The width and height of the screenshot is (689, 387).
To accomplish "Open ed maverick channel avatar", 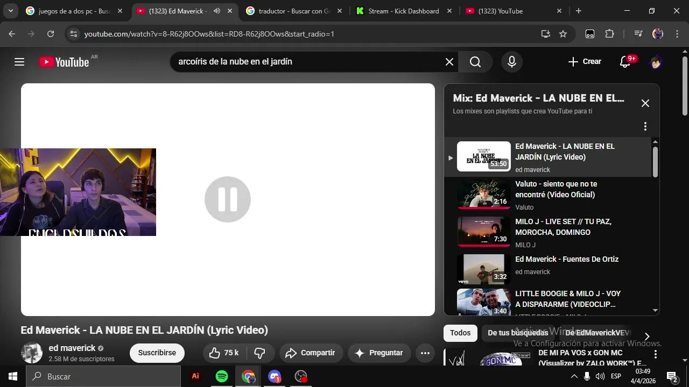I will coord(32,353).
